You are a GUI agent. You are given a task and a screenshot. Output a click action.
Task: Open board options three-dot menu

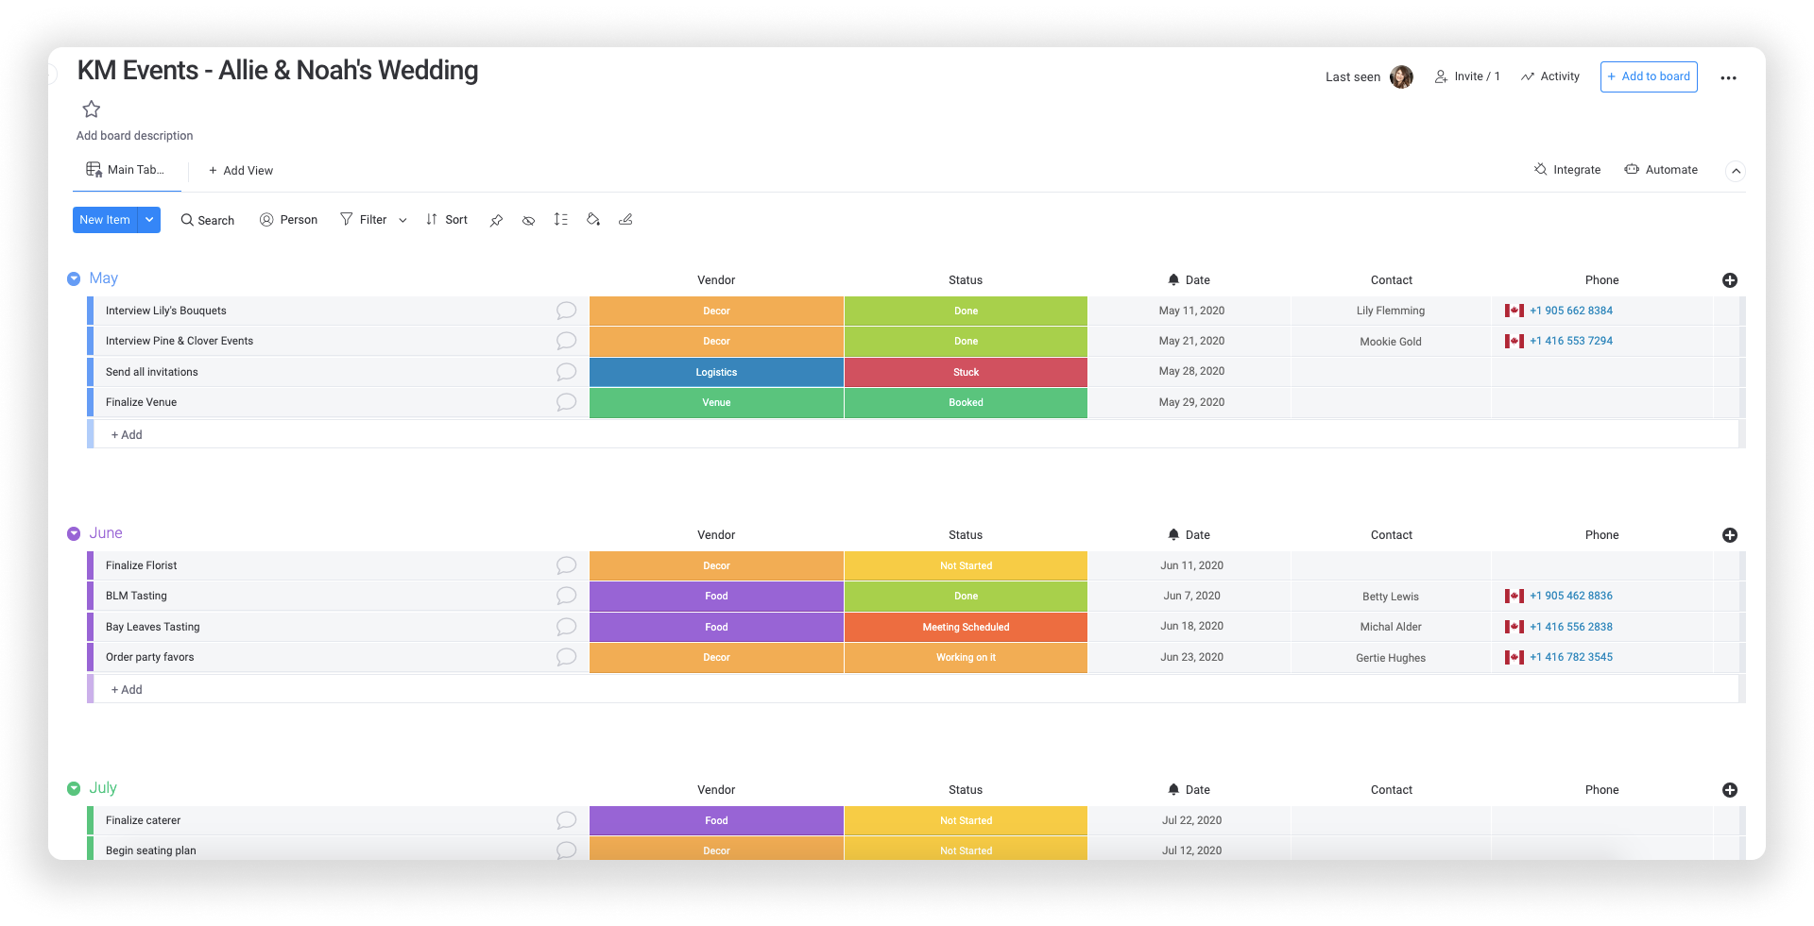[x=1729, y=78]
